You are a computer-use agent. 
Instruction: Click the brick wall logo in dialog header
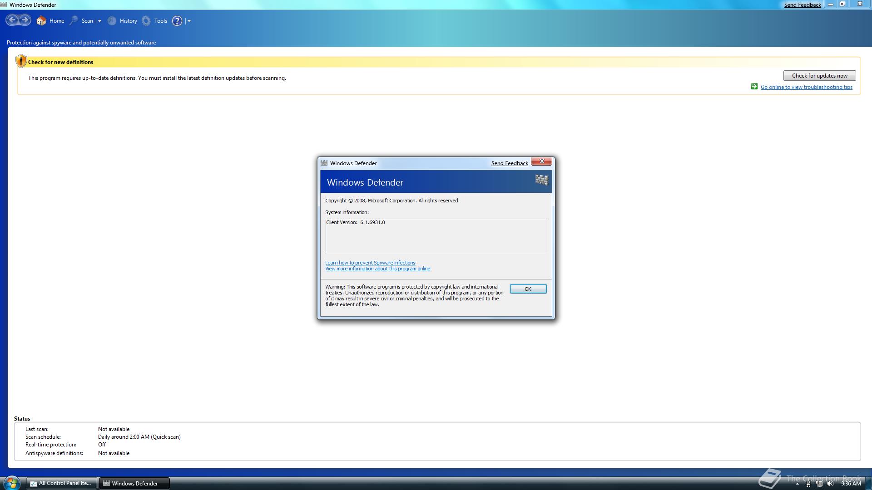541,180
